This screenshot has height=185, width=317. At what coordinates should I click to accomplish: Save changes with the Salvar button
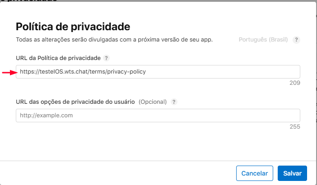tap(292, 173)
